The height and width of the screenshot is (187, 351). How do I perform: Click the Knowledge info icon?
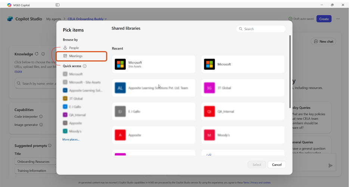click(43, 54)
